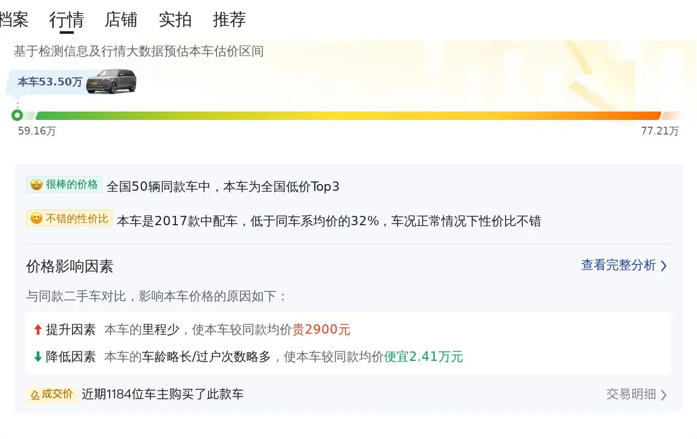Click 与同款二手车对比 explanation line

(157, 297)
